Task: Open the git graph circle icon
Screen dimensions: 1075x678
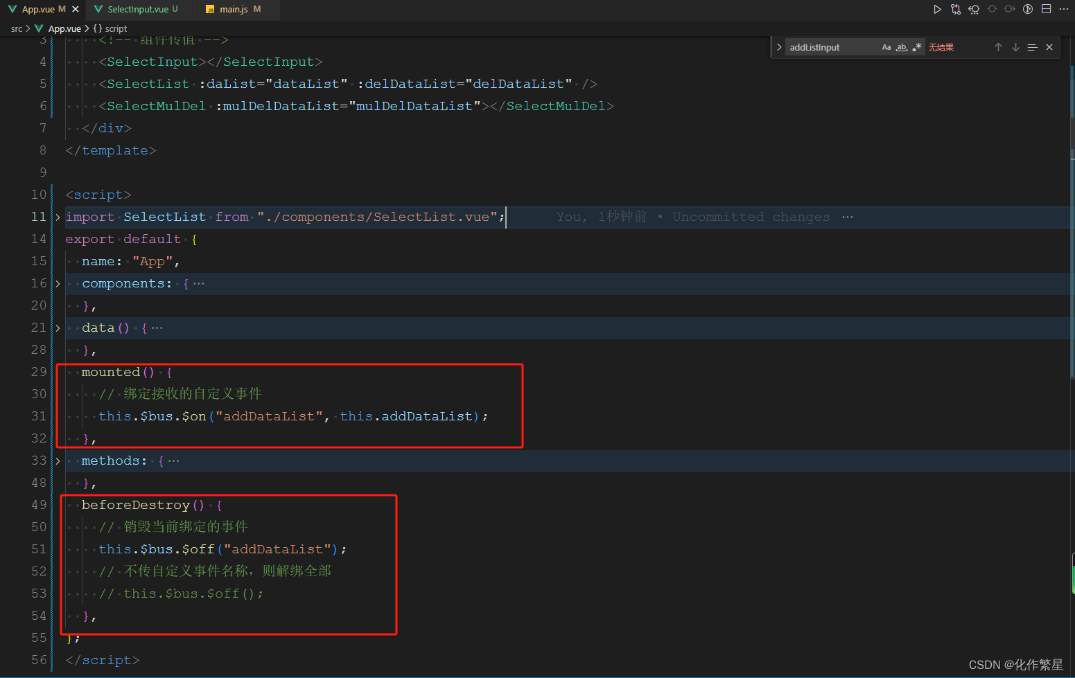Action: (1028, 9)
